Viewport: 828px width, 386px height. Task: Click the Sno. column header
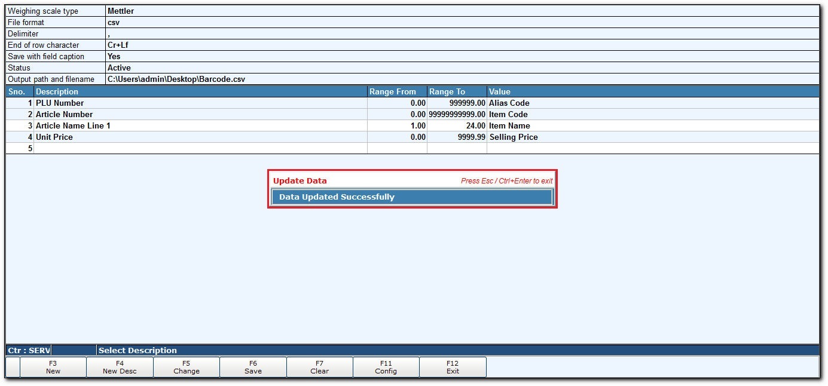pyautogui.click(x=20, y=91)
